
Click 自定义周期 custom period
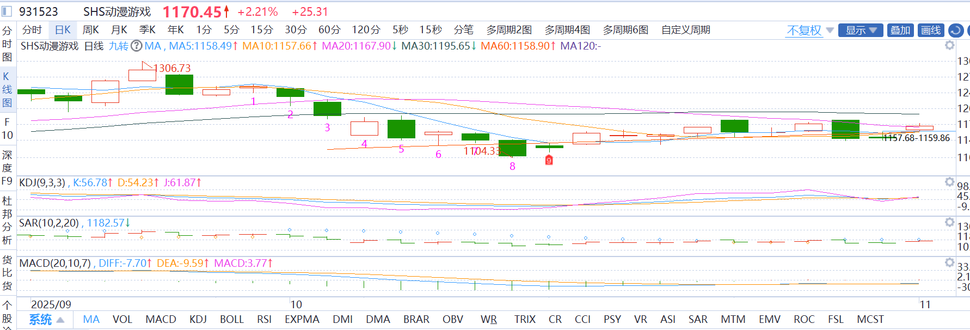pos(686,30)
